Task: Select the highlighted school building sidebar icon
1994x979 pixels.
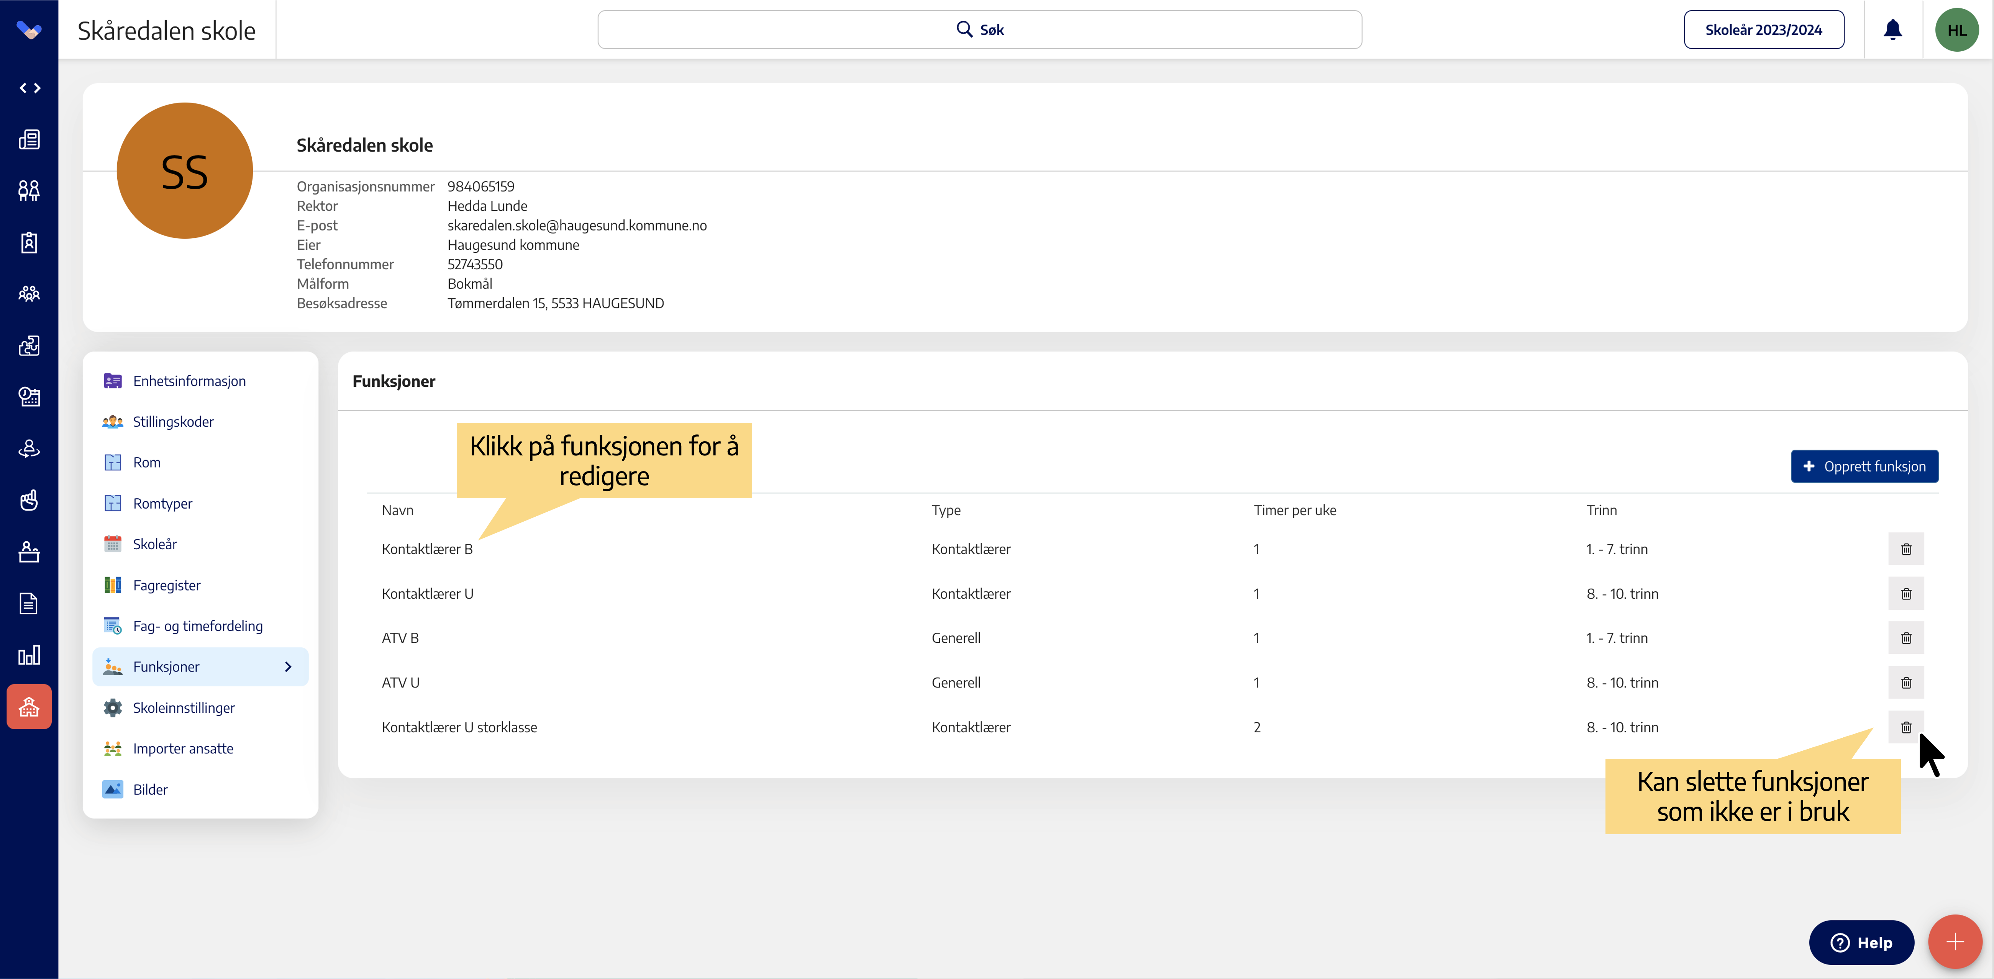Action: pos(30,707)
